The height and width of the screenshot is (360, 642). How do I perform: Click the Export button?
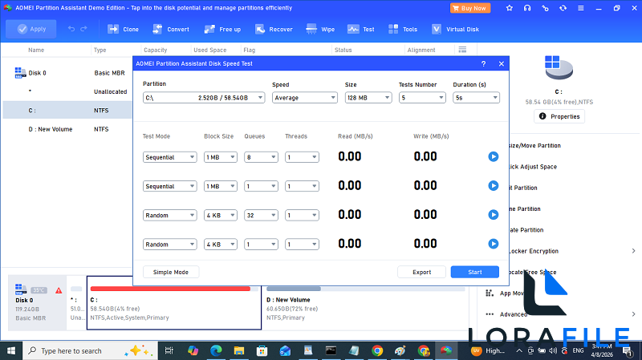tap(422, 272)
